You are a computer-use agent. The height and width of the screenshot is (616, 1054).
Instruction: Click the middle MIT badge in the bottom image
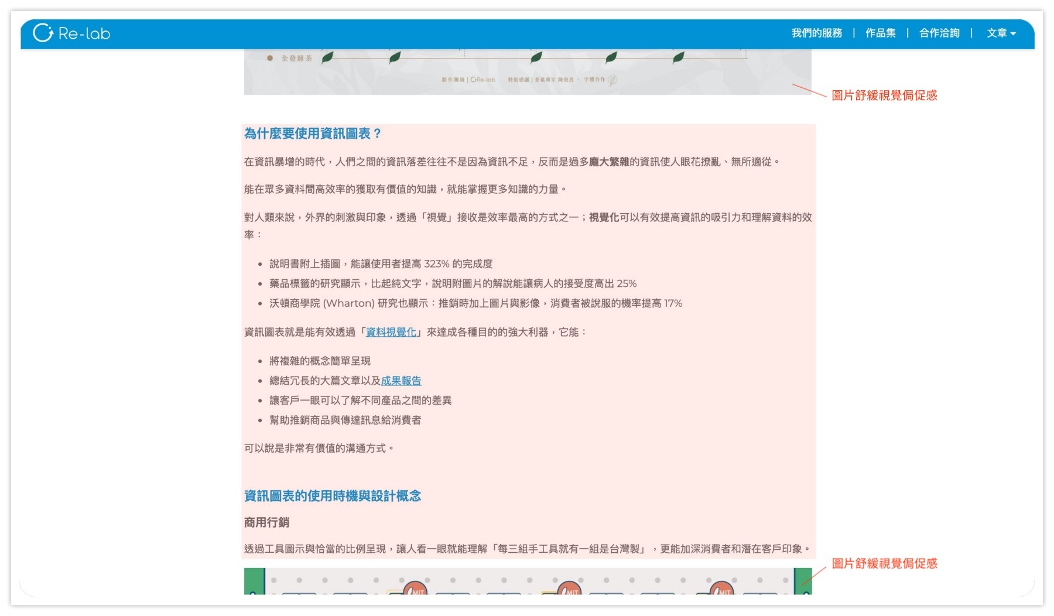[x=569, y=588]
